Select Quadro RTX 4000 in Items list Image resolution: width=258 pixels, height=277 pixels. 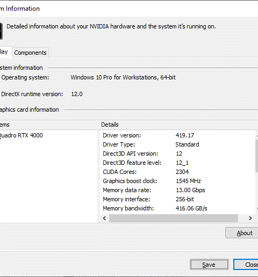pyautogui.click(x=21, y=135)
